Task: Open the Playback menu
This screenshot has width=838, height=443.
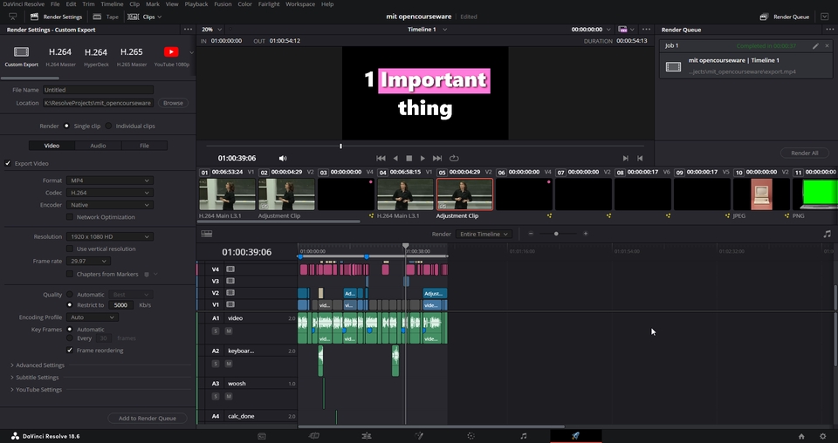Action: pos(196,3)
